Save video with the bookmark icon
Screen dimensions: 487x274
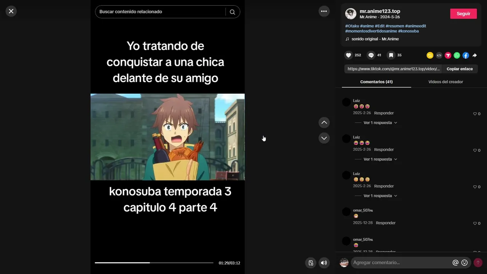tap(391, 55)
